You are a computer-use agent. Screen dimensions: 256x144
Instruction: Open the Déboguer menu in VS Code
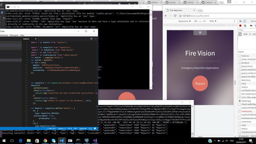14,35
